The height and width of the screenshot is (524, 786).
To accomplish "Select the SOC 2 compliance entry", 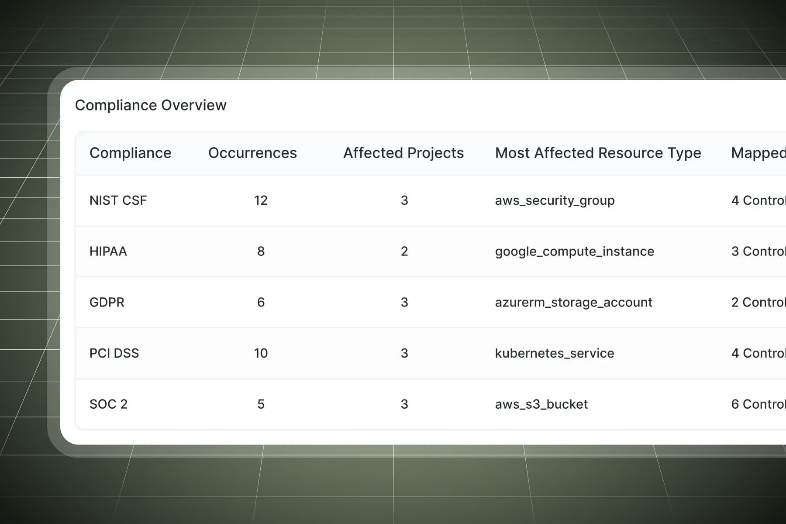I will [x=108, y=404].
